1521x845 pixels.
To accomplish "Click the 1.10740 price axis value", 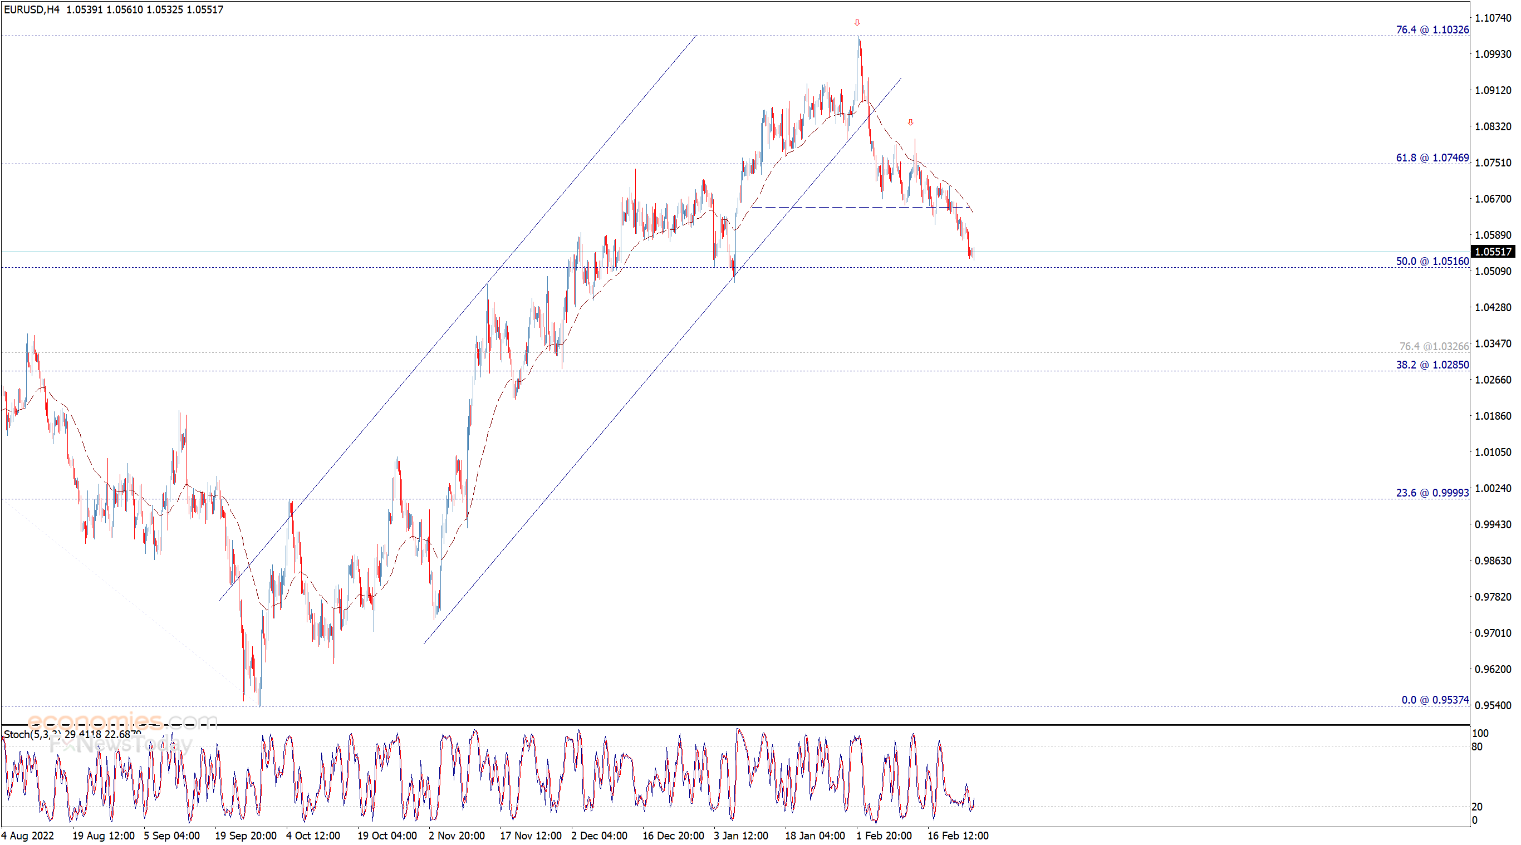I will pyautogui.click(x=1493, y=18).
